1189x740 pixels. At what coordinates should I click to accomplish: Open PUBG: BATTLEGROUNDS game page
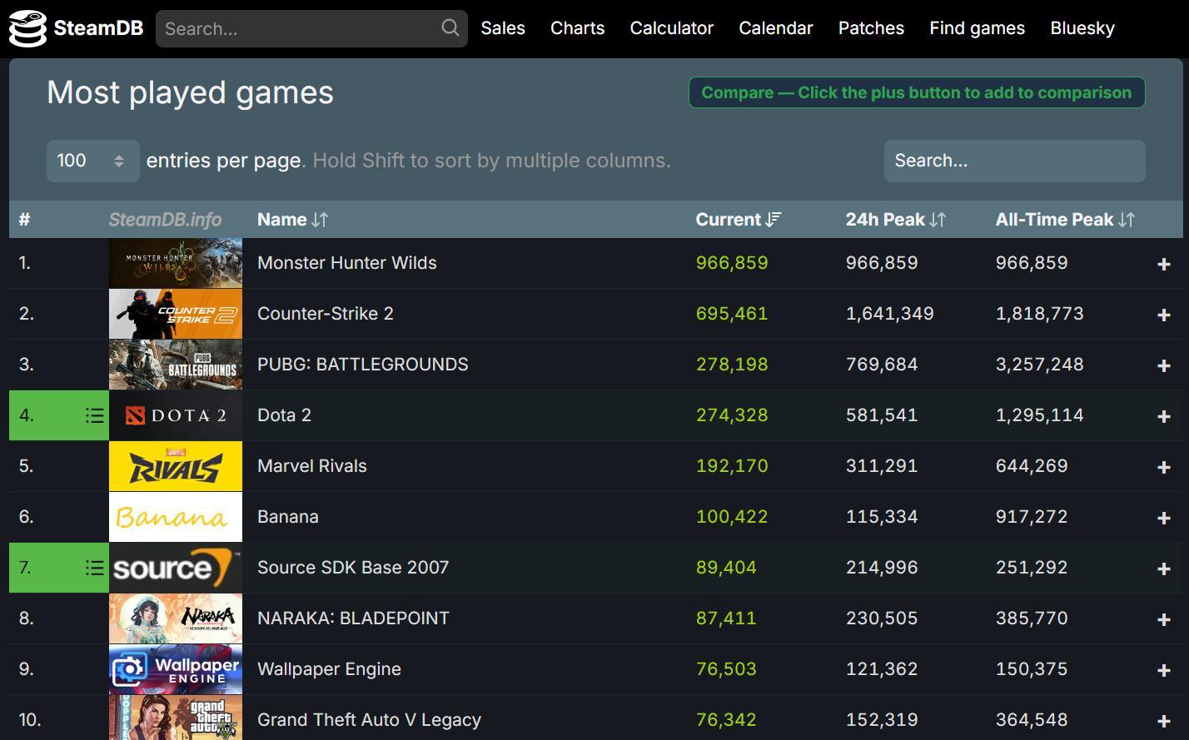point(362,365)
